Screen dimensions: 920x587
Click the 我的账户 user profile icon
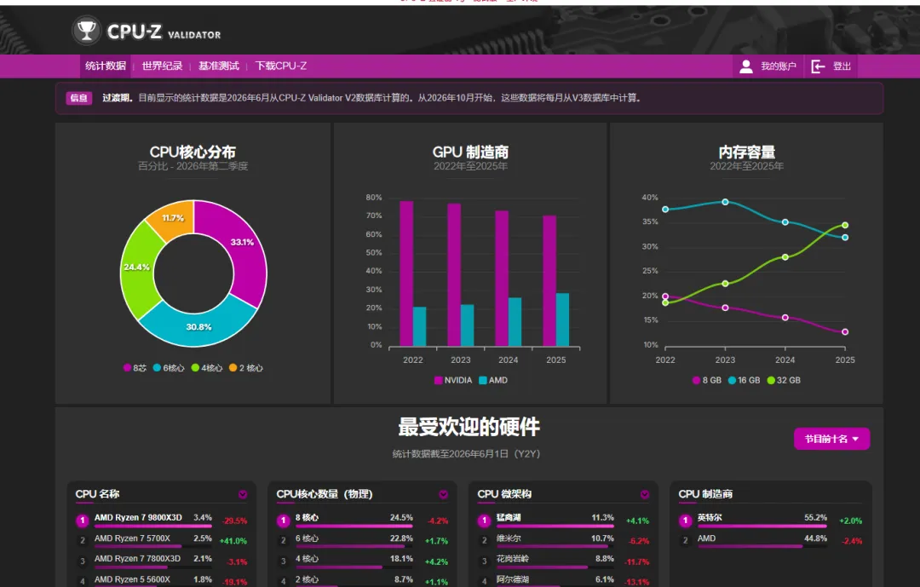(745, 66)
